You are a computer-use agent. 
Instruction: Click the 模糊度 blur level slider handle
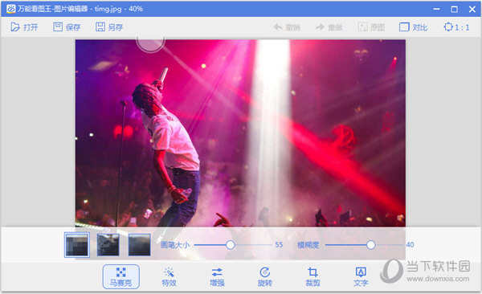[x=370, y=245]
